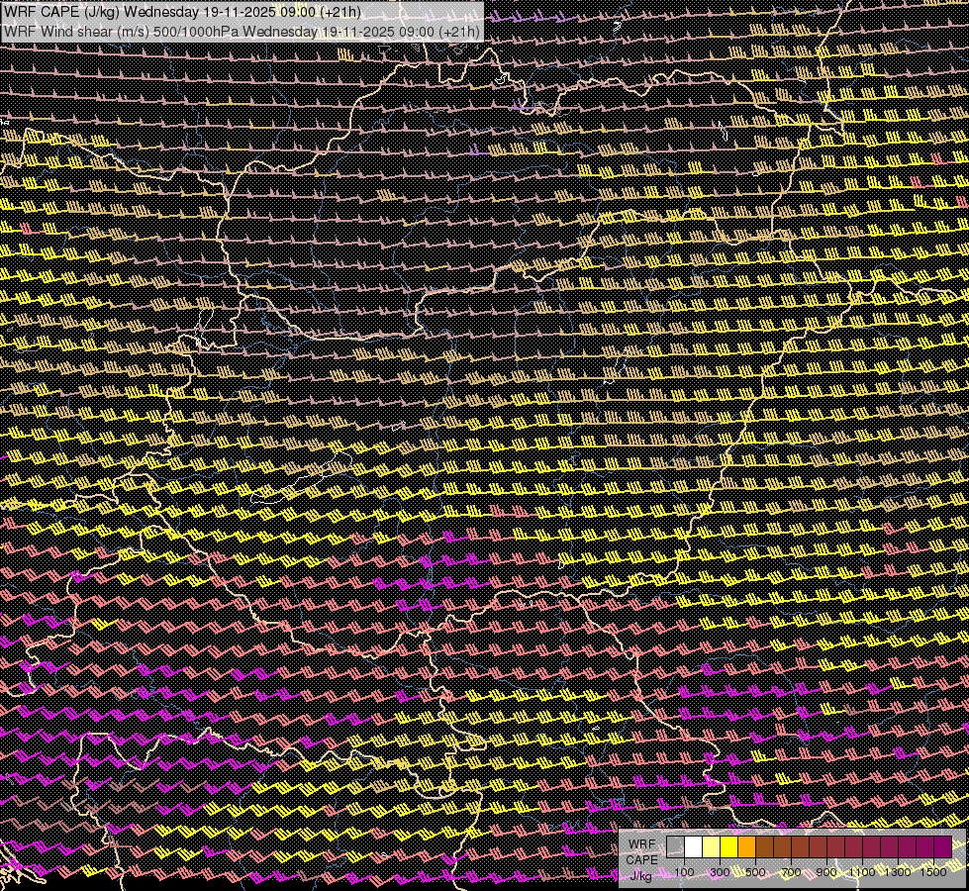
Task: Click the legend value 1100
Action: click(862, 872)
